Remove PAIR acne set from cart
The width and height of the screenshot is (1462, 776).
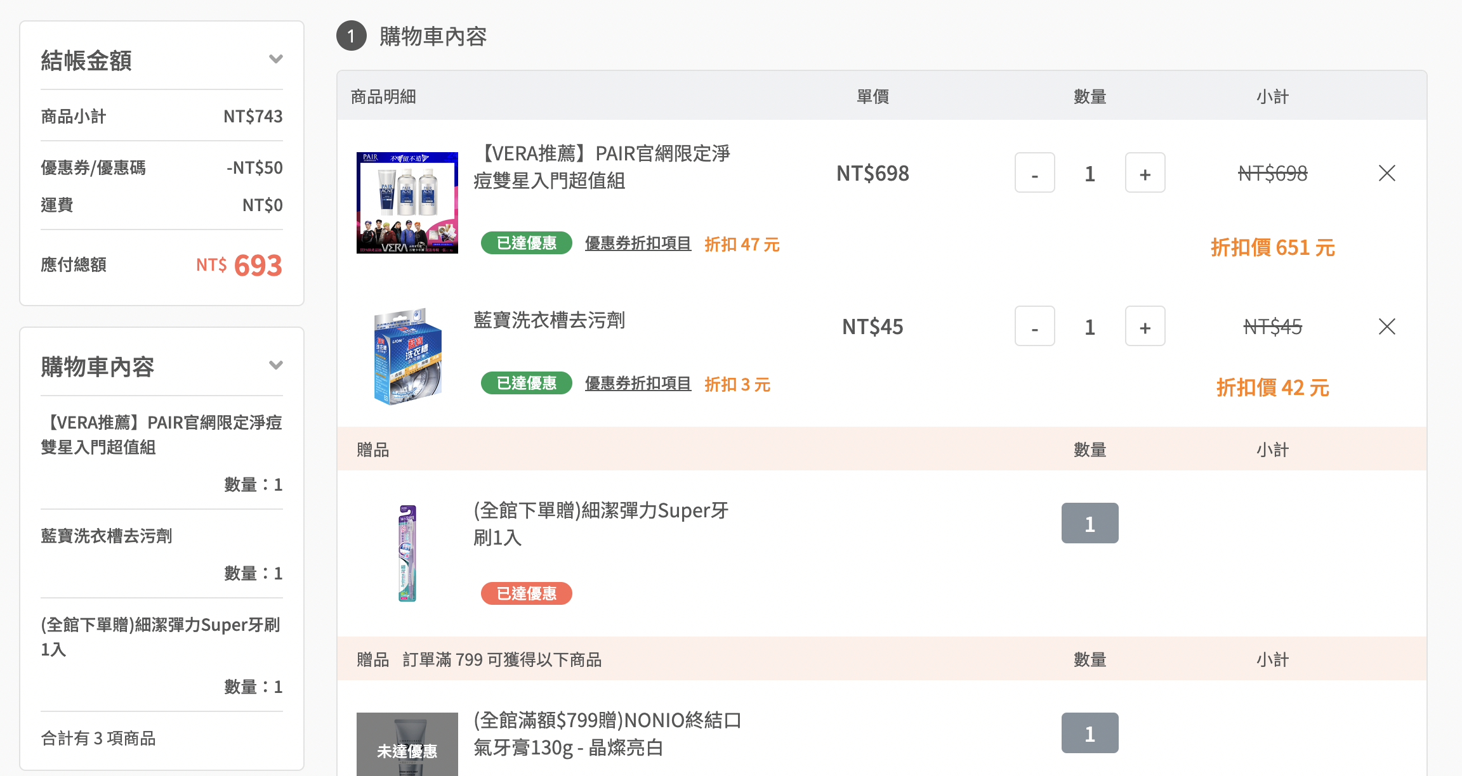[1386, 173]
